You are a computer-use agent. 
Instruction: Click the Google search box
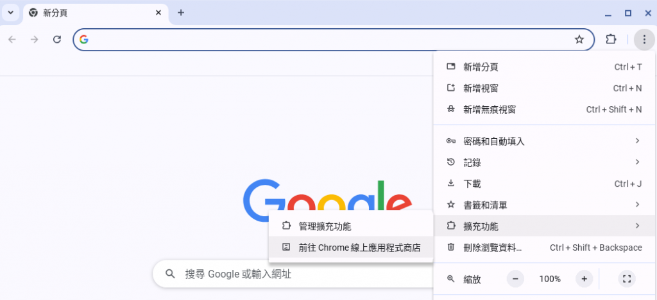[x=293, y=274]
